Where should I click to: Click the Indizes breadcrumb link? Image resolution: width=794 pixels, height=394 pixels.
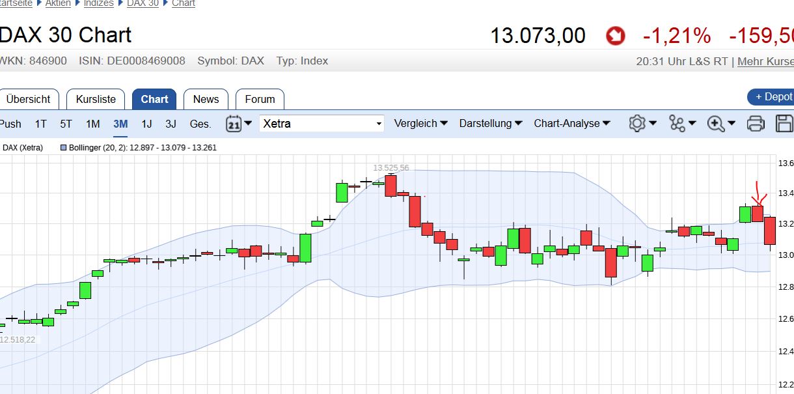(x=98, y=3)
